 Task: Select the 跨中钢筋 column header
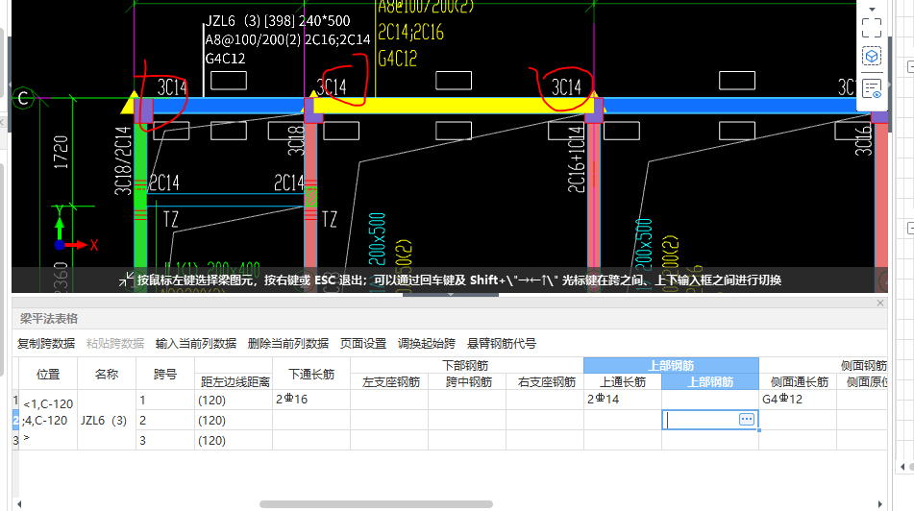[467, 382]
